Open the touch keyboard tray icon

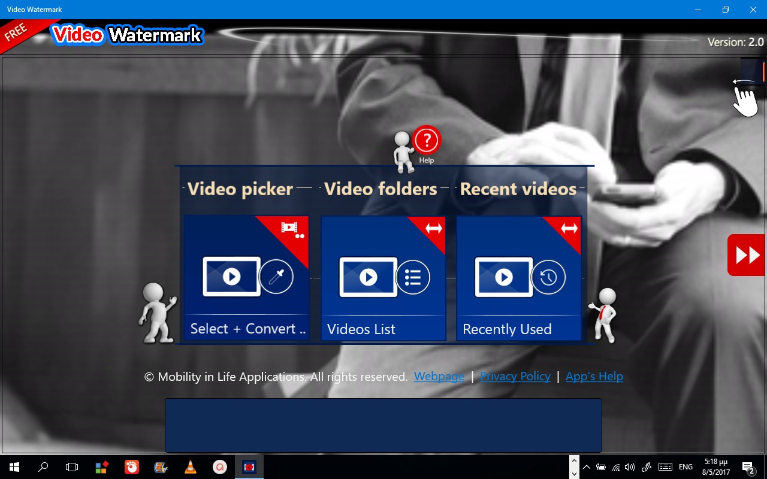tap(665, 467)
